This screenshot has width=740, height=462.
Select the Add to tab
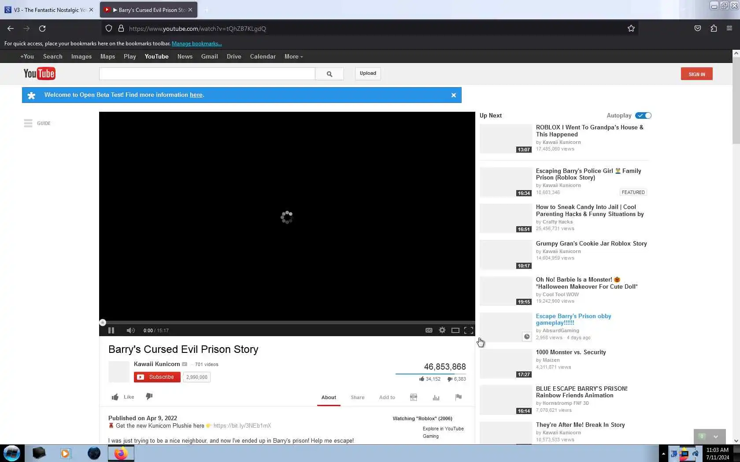pyautogui.click(x=387, y=397)
